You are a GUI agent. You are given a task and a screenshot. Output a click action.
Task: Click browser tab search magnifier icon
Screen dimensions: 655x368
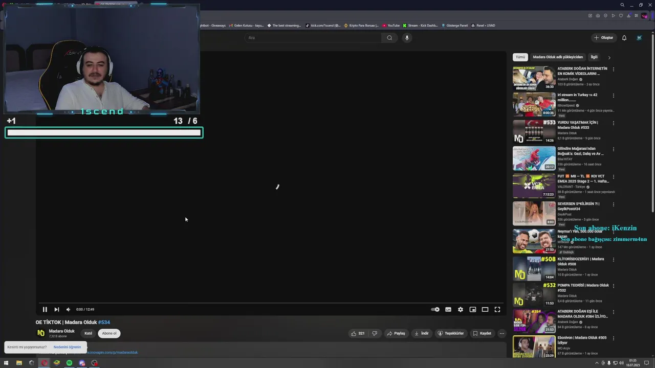point(622,5)
